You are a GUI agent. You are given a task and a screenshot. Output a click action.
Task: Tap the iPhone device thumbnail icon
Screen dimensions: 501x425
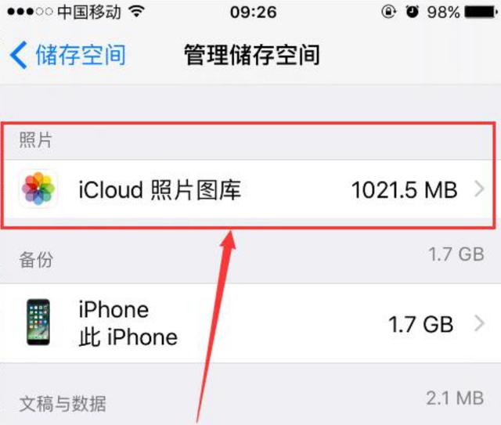tap(38, 322)
